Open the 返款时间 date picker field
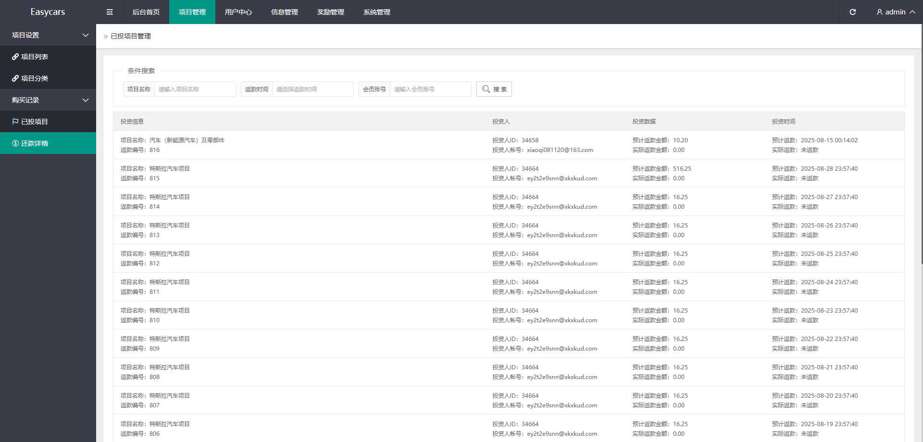 (312, 89)
